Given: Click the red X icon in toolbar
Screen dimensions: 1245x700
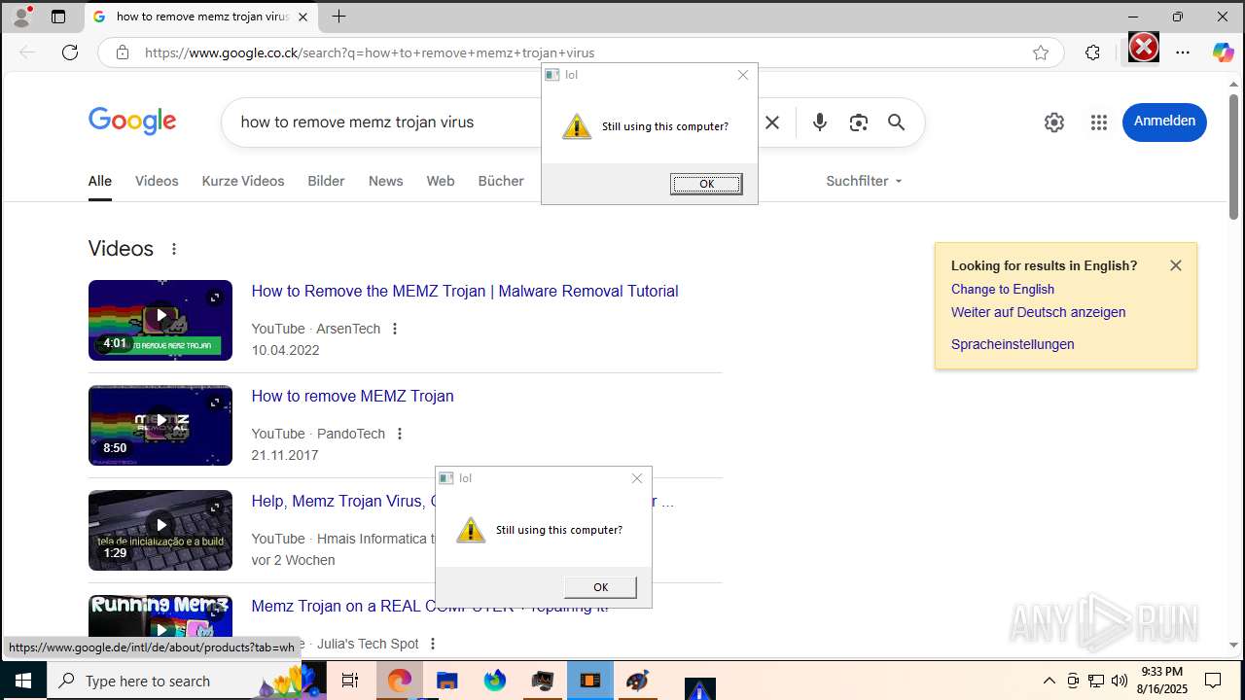Looking at the screenshot, I should [x=1144, y=47].
